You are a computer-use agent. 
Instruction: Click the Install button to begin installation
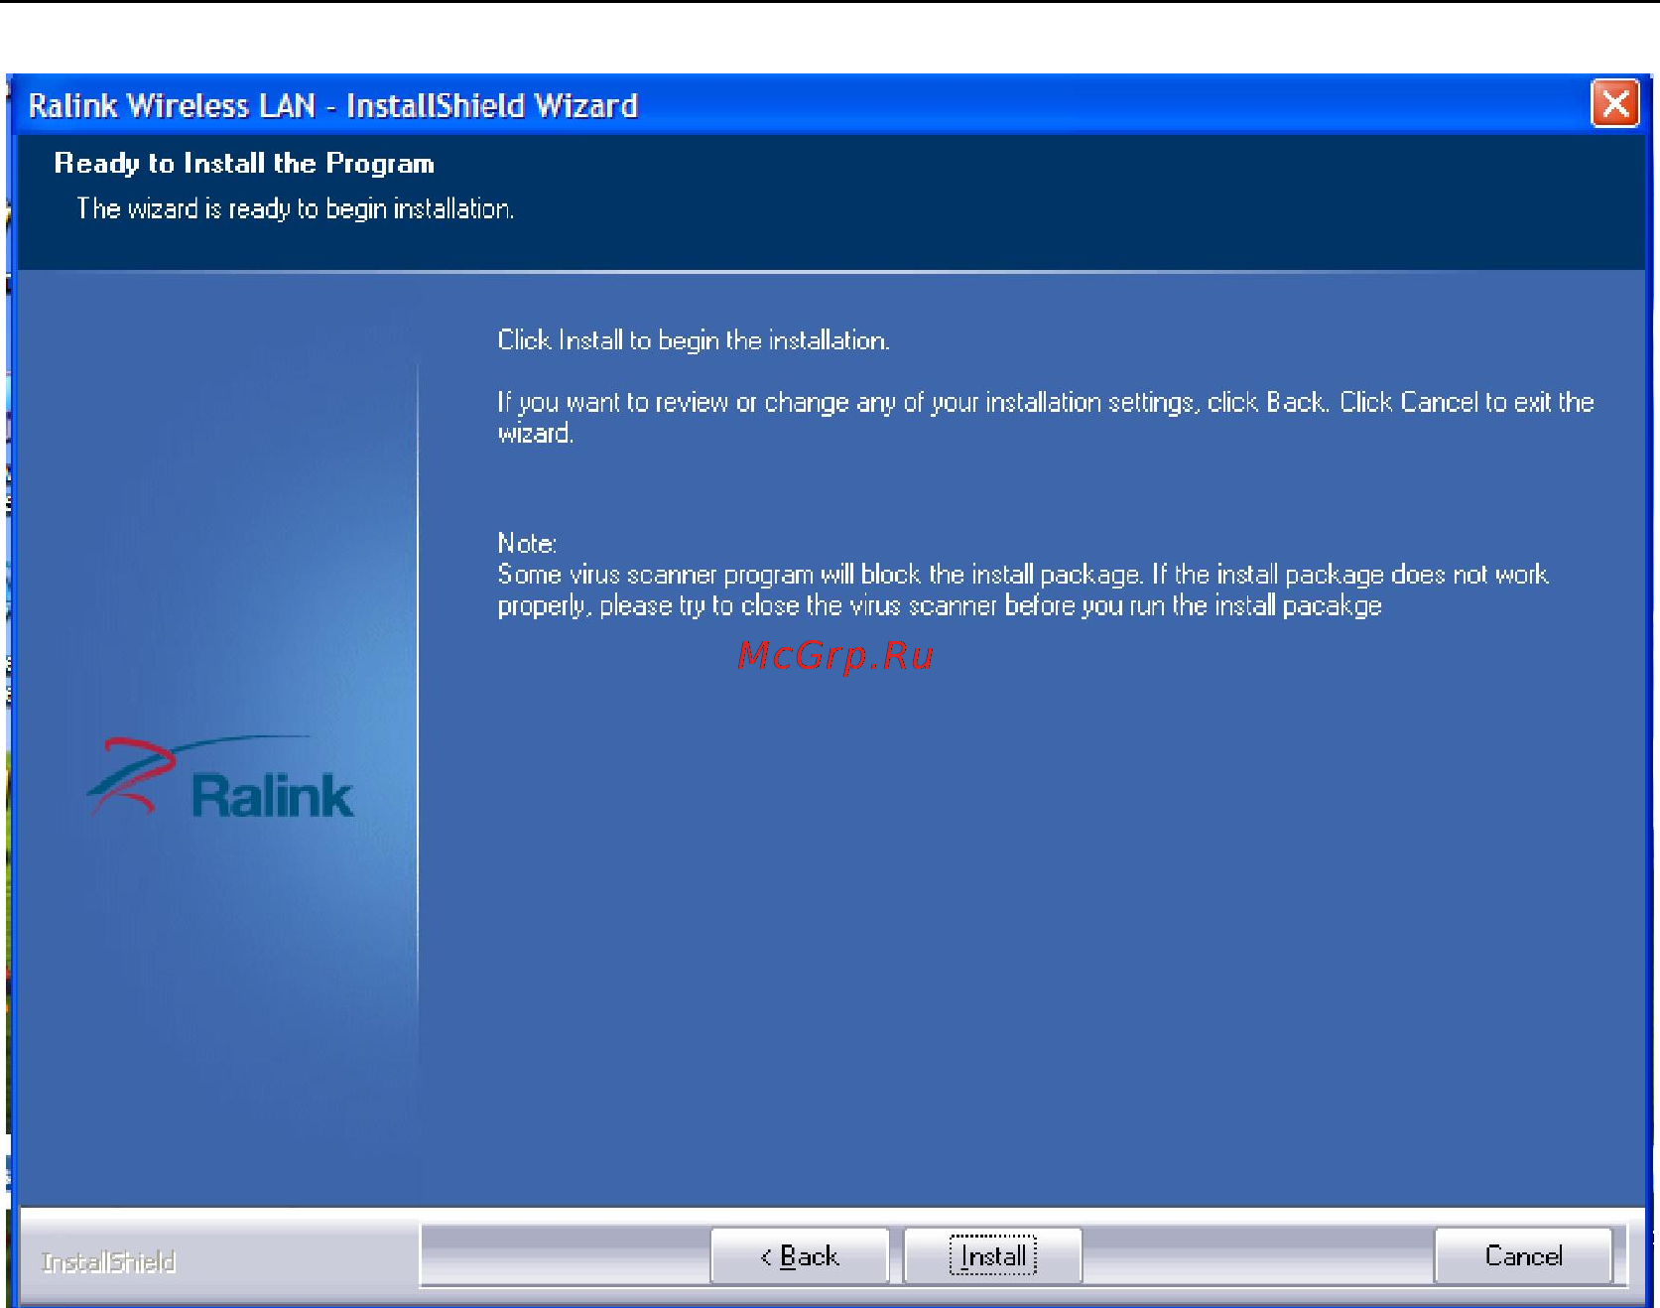(x=992, y=1256)
